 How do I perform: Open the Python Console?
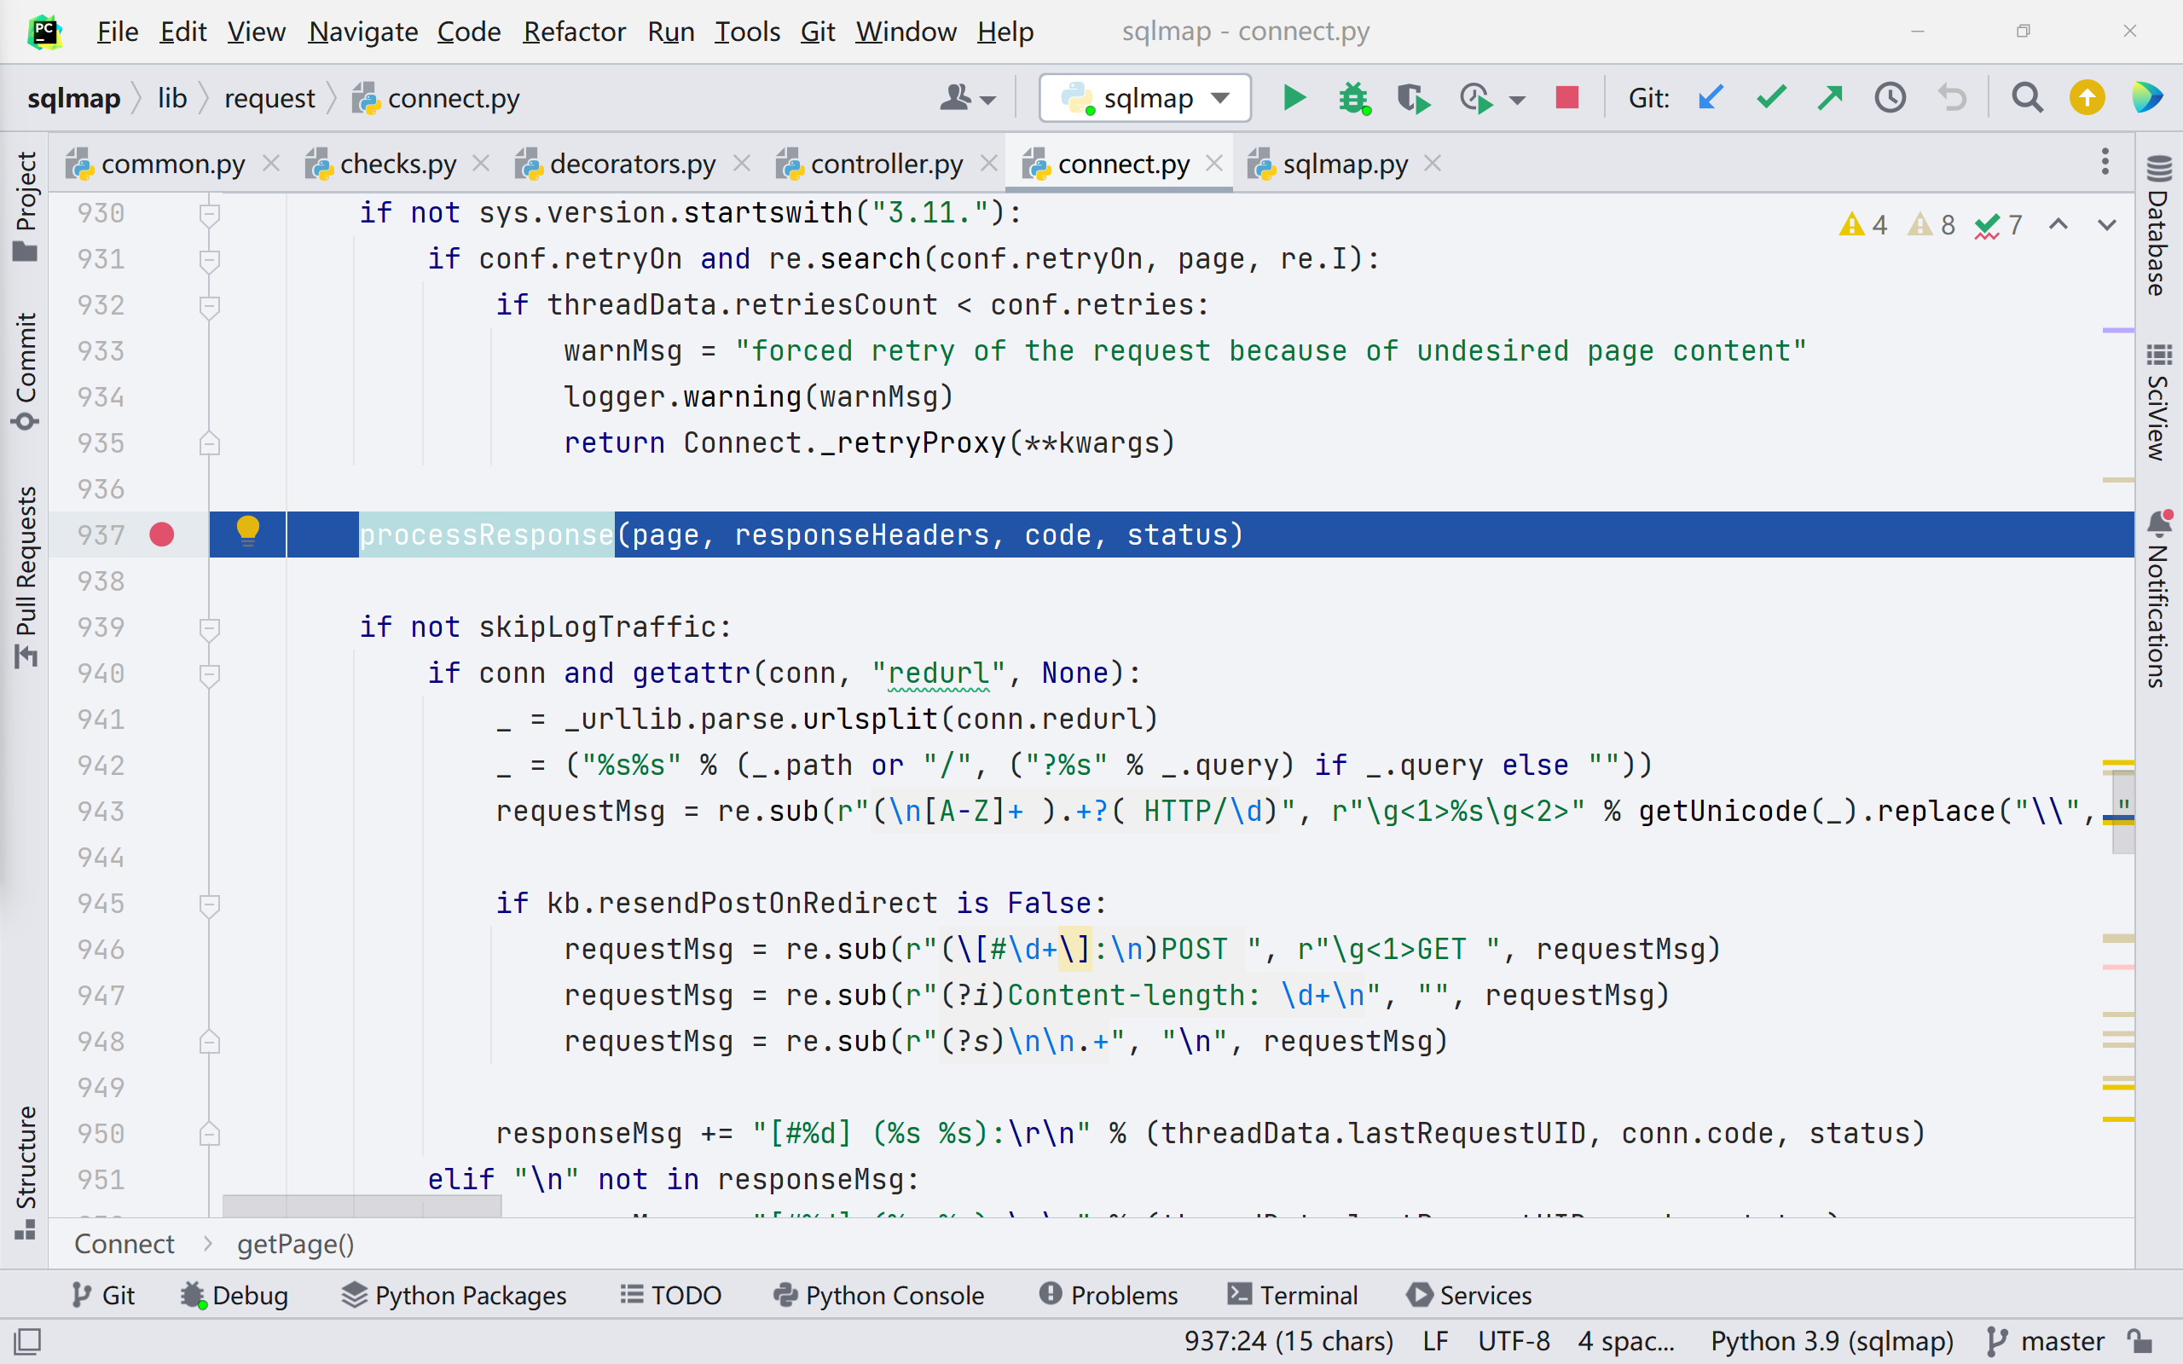[x=878, y=1296]
